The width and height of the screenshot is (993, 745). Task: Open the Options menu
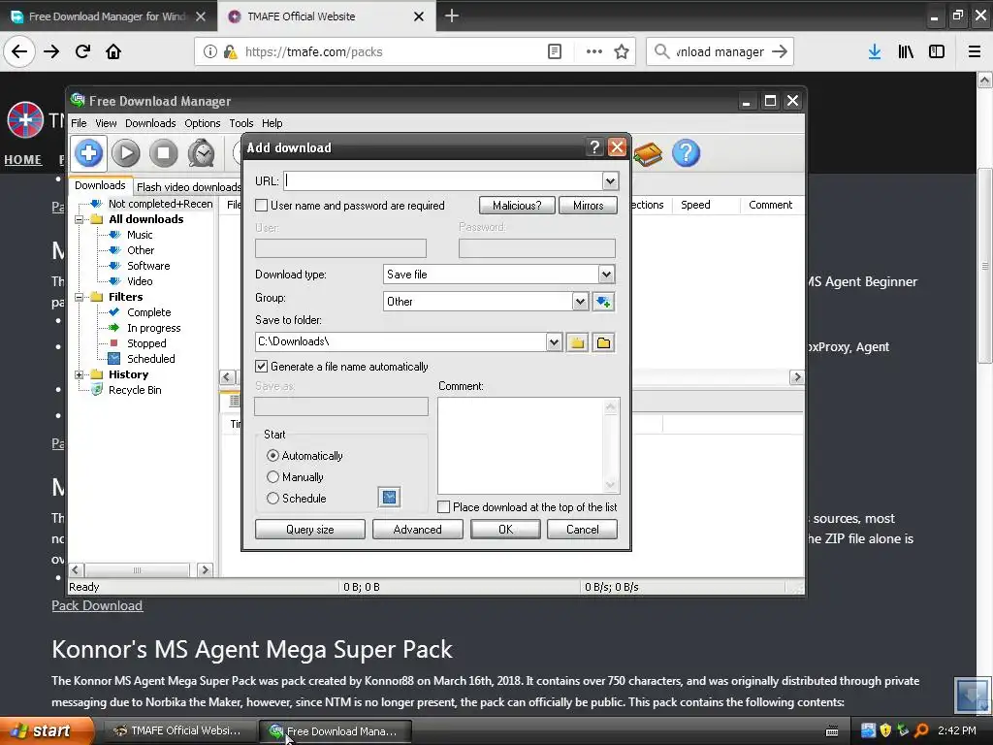coord(202,123)
